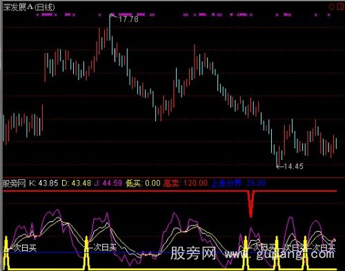This screenshot has width=345, height=271.
Task: Select the 17.78 high price arrow marker
Action: tap(126, 19)
